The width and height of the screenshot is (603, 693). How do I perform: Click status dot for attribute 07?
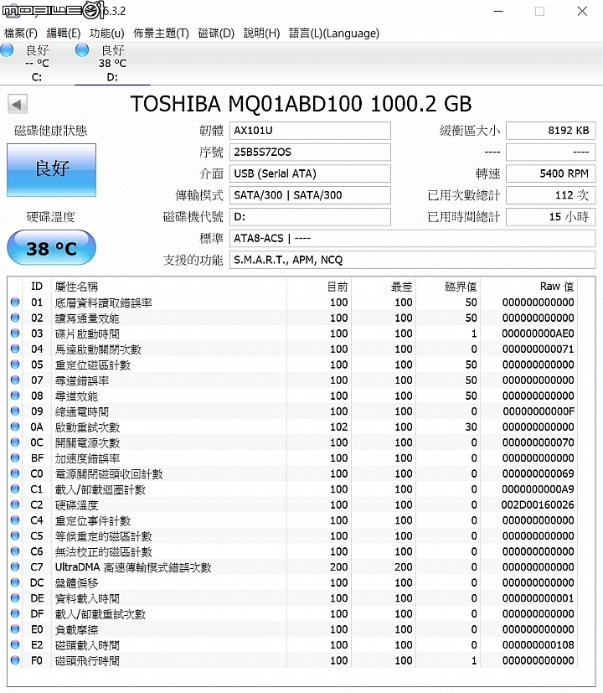pos(15,380)
